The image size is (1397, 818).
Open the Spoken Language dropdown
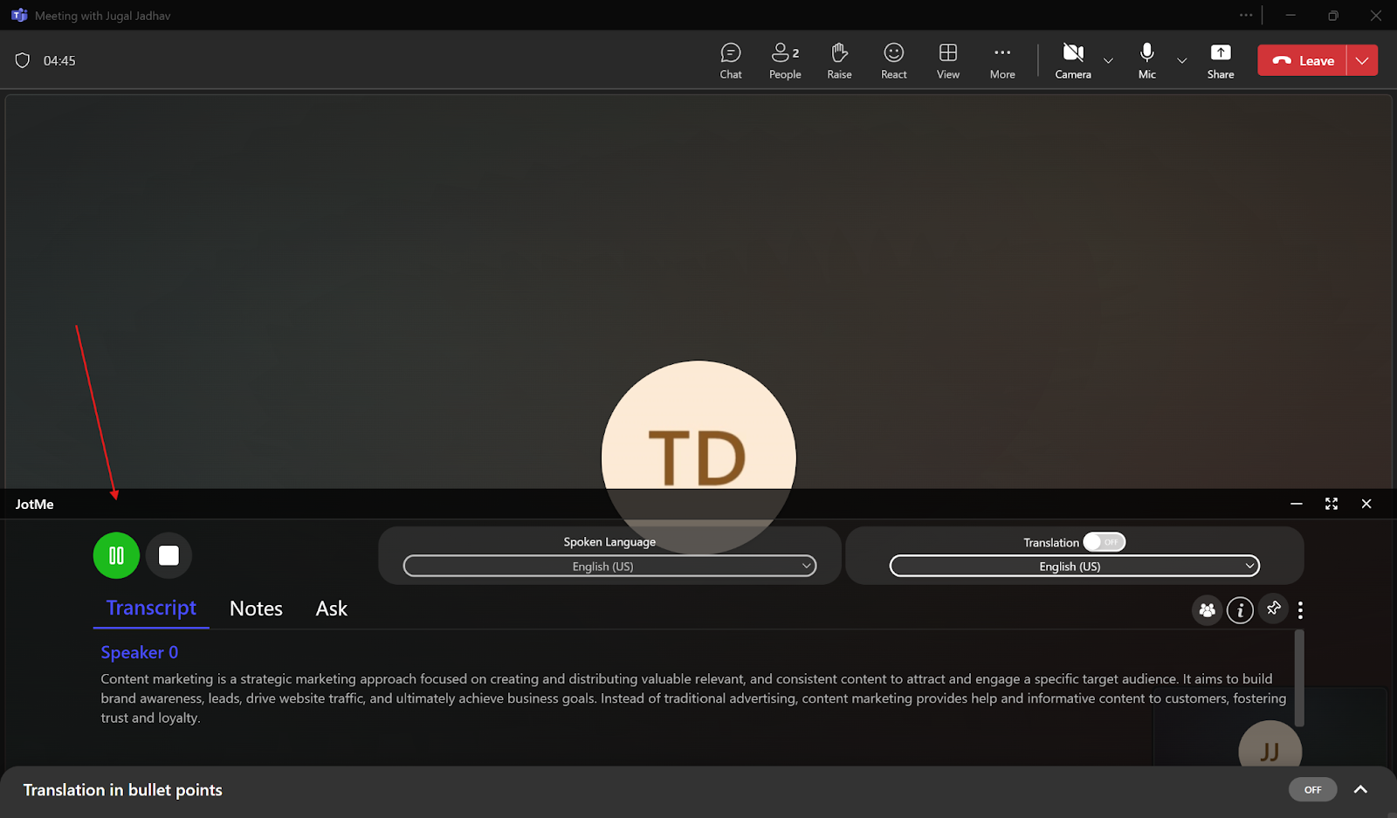point(609,567)
